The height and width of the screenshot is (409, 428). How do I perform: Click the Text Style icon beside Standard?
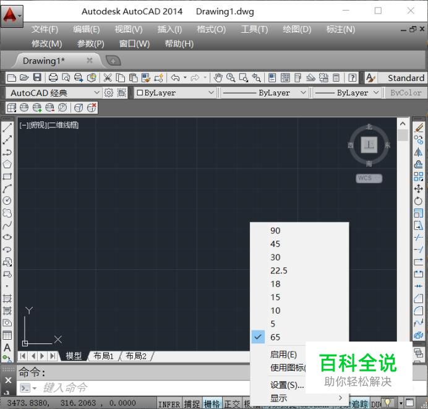coord(370,78)
